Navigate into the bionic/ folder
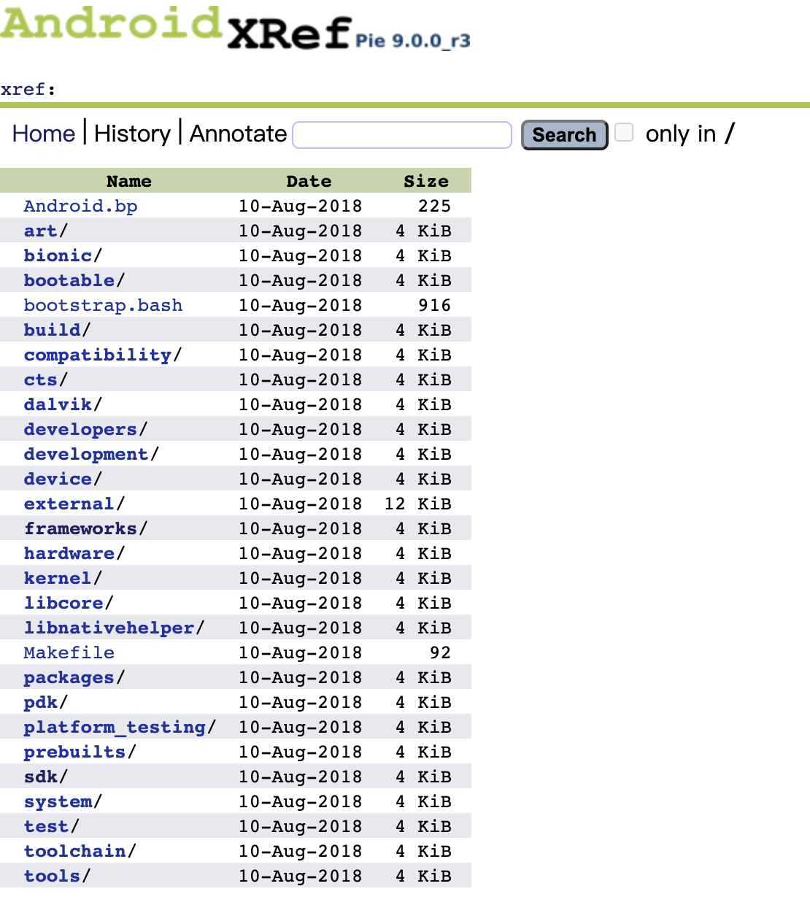 [58, 255]
